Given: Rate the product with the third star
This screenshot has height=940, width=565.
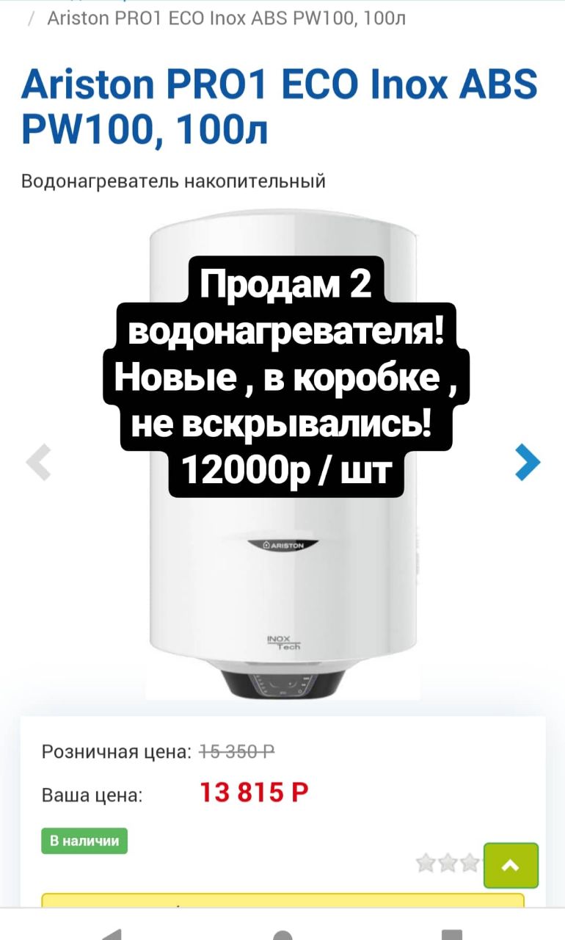Looking at the screenshot, I should pyautogui.click(x=468, y=862).
